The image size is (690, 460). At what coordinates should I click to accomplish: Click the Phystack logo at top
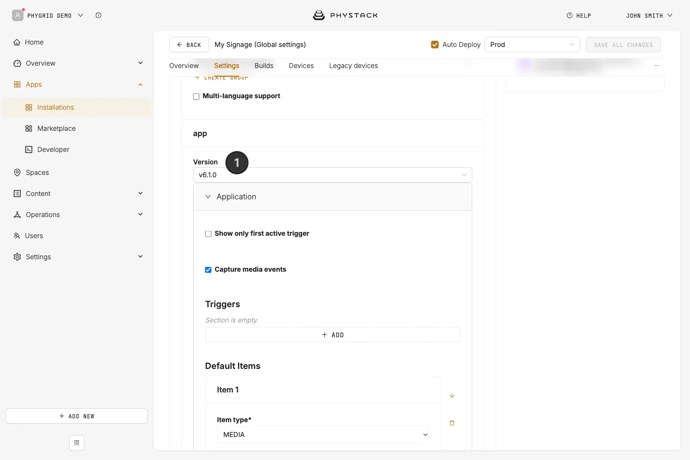tap(345, 15)
